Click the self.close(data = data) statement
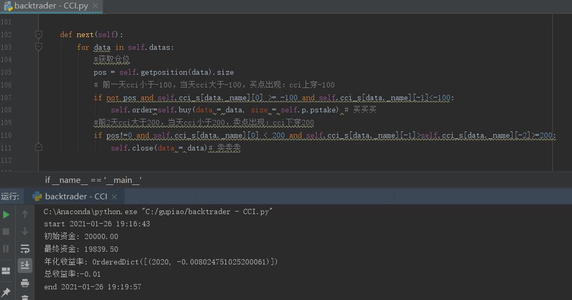The height and width of the screenshot is (300, 572). 159,148
